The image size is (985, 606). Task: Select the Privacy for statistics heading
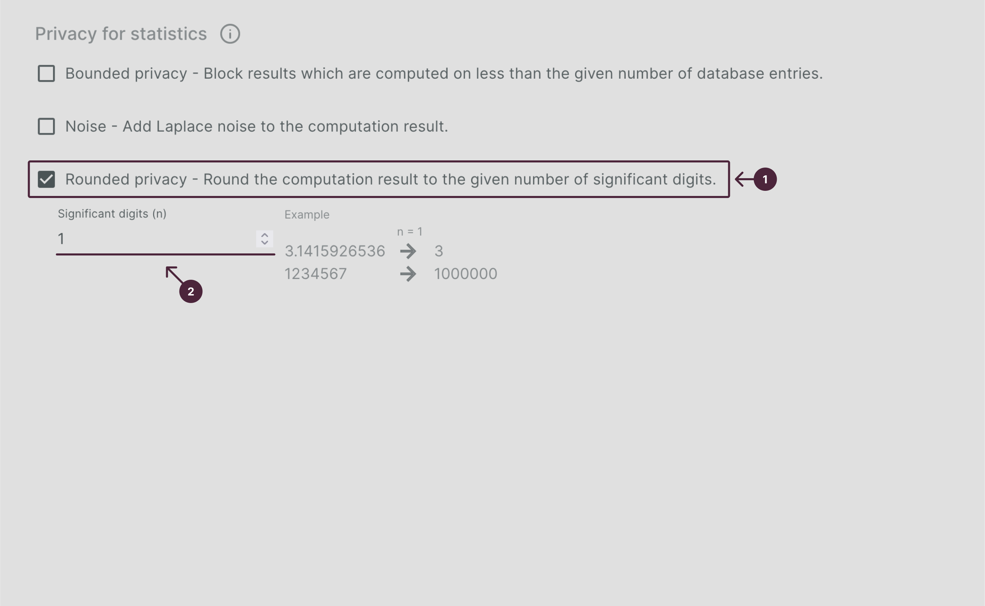click(x=120, y=34)
